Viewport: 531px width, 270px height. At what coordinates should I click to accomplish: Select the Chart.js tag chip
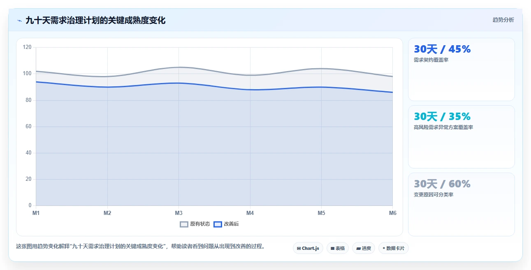pos(308,248)
